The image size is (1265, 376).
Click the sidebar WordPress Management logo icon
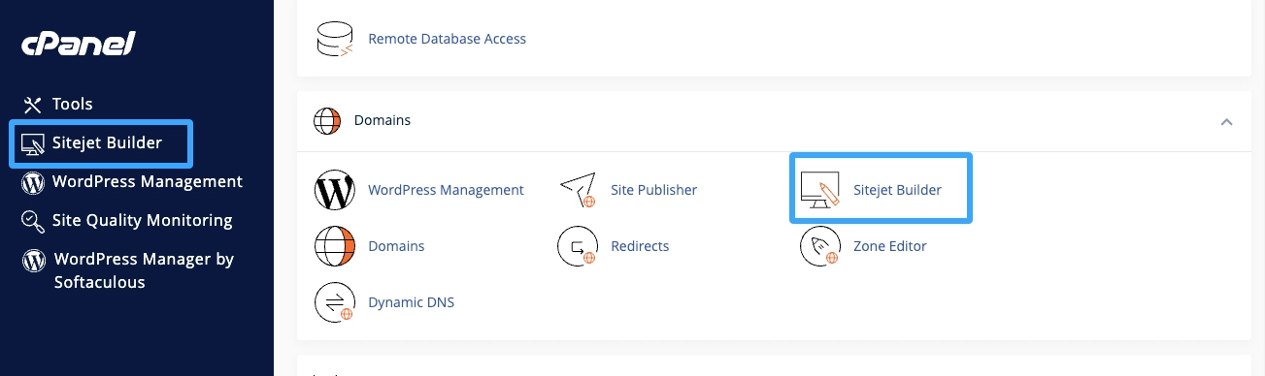[33, 182]
